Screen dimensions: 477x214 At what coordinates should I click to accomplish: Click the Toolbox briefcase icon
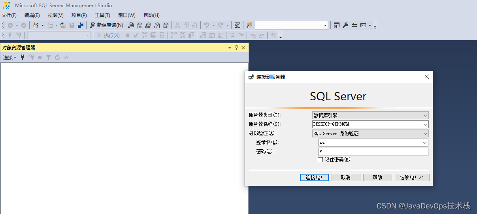point(354,25)
